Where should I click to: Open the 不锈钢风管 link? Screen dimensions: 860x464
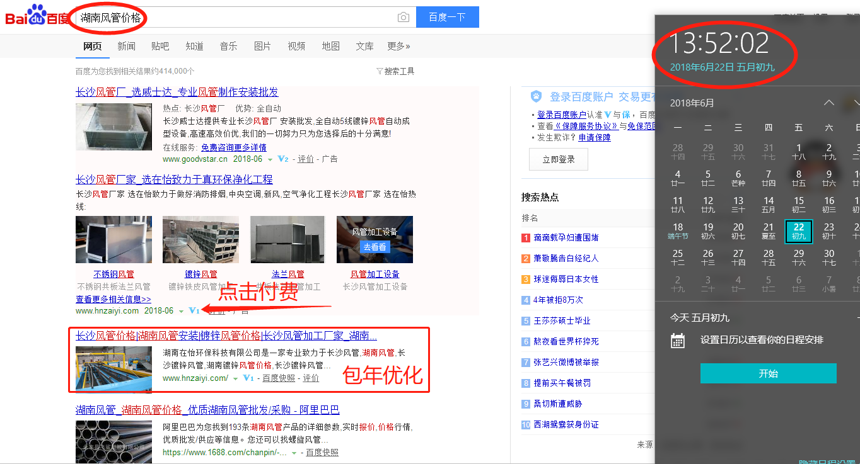[x=113, y=274]
